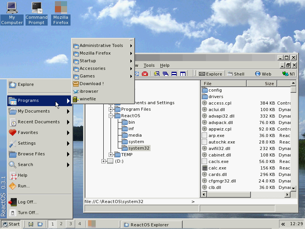Switch to the Explore view button
This screenshot has height=229, width=305.
210,74
